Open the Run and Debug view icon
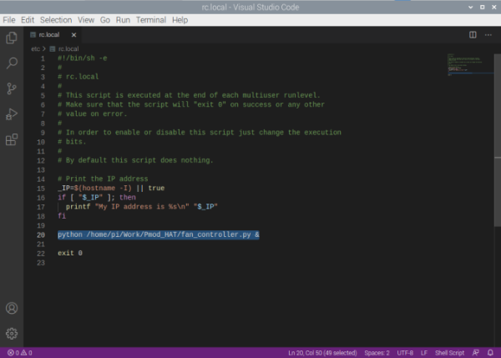 click(12, 114)
